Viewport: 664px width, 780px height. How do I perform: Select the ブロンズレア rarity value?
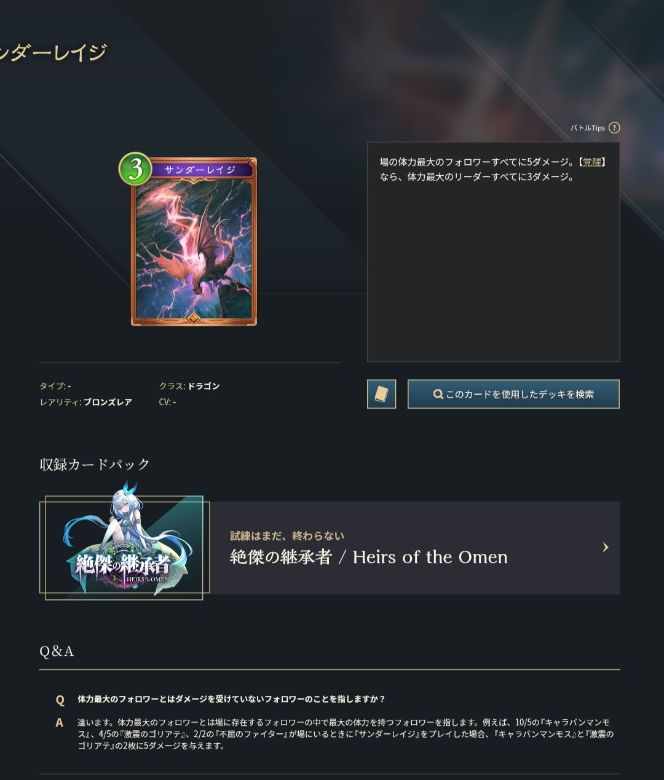coord(108,402)
